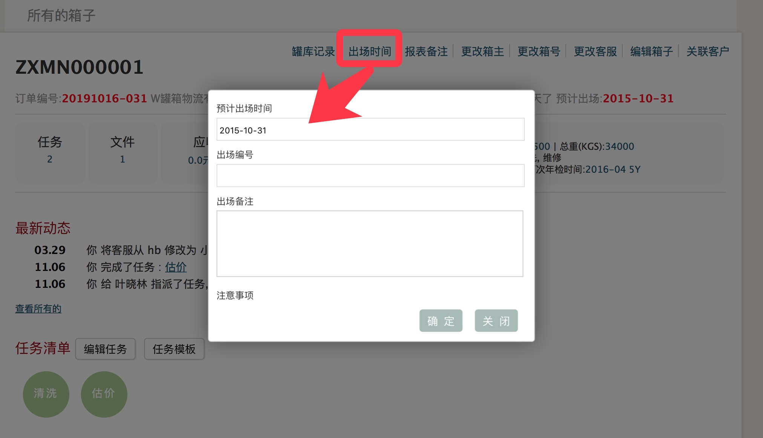The width and height of the screenshot is (763, 438).
Task: Click into the 出场备注 textarea
Action: (x=370, y=244)
